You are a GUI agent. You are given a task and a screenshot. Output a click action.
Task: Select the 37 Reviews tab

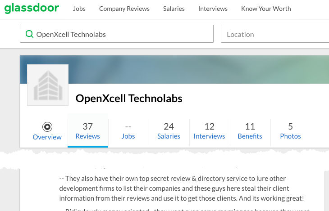tap(88, 131)
